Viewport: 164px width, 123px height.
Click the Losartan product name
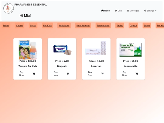[x=96, y=66]
